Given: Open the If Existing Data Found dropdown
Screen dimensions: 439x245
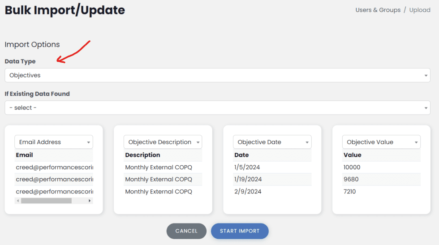Looking at the screenshot, I should click(x=217, y=108).
